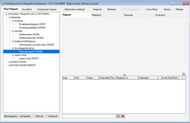The image size is (190, 123).
Task: Click the blue triangle marker above Registrert av
Action: pos(124,75)
